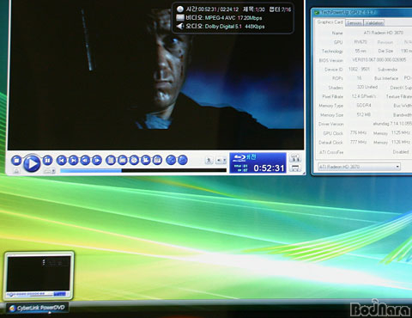The height and width of the screenshot is (318, 412).
Task: Mute audio using the speaker icon
Action: pos(220,161)
